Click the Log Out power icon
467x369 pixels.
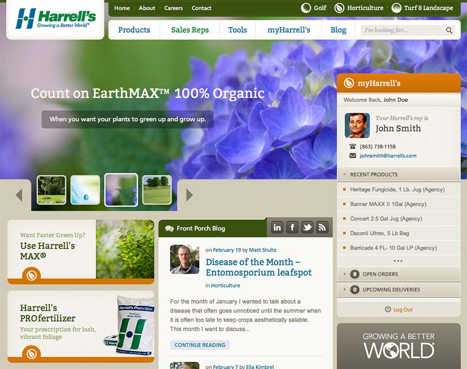point(388,309)
